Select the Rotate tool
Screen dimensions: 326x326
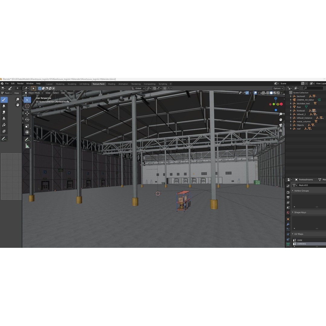(27, 119)
